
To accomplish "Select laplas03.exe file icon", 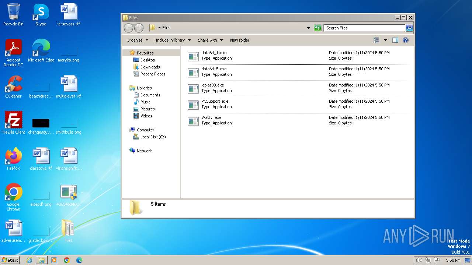I will tap(193, 89).
